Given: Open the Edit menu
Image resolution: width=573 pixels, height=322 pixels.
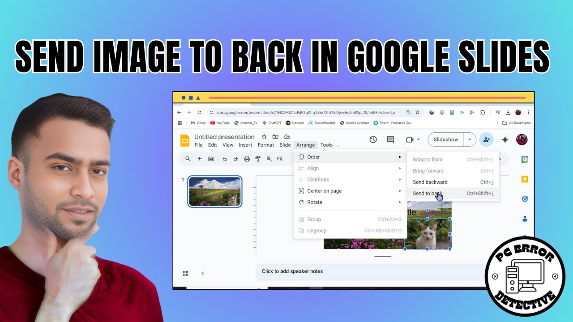Looking at the screenshot, I should pyautogui.click(x=213, y=145).
